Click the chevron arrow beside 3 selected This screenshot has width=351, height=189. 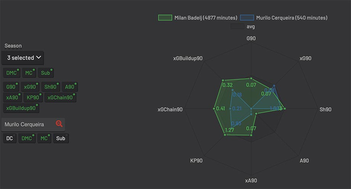pyautogui.click(x=39, y=58)
